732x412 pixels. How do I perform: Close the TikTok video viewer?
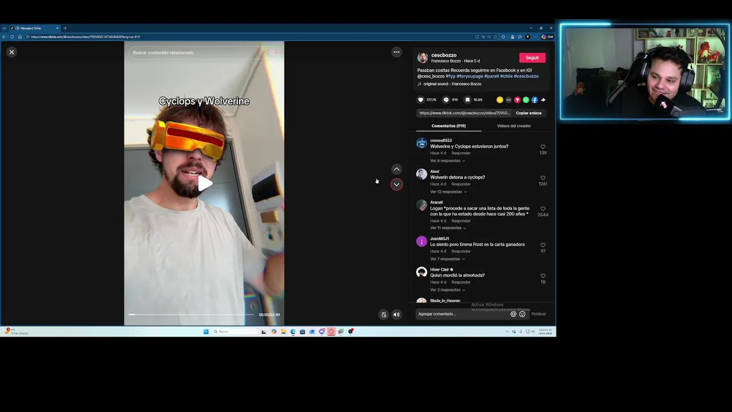coord(11,52)
